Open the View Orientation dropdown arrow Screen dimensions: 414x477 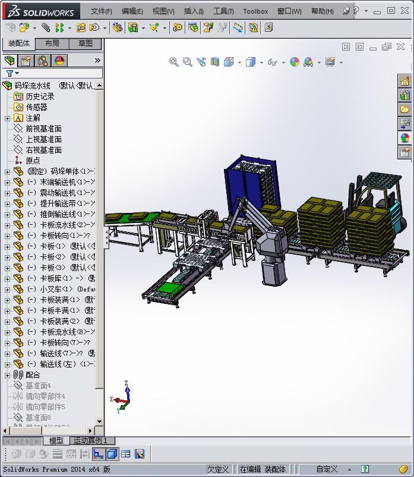tap(239, 62)
